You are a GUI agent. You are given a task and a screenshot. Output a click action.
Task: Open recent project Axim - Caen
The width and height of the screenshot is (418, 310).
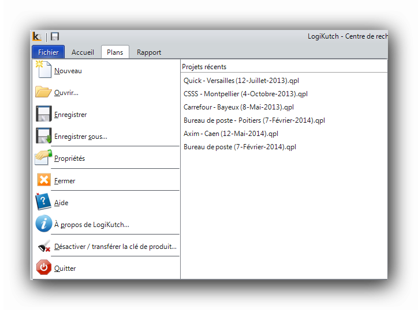pos(231,133)
